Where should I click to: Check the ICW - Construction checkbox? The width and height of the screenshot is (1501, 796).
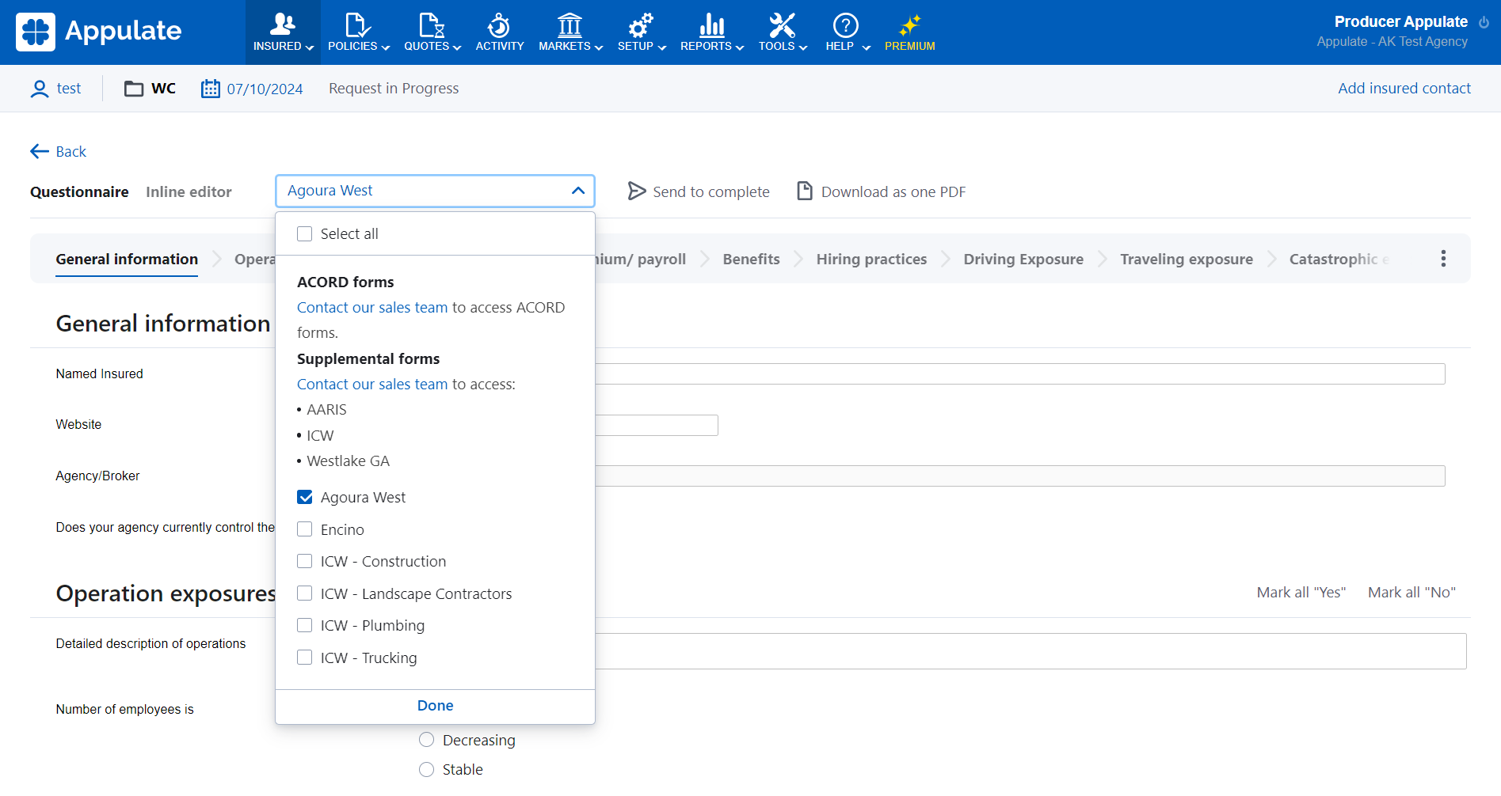click(x=304, y=561)
